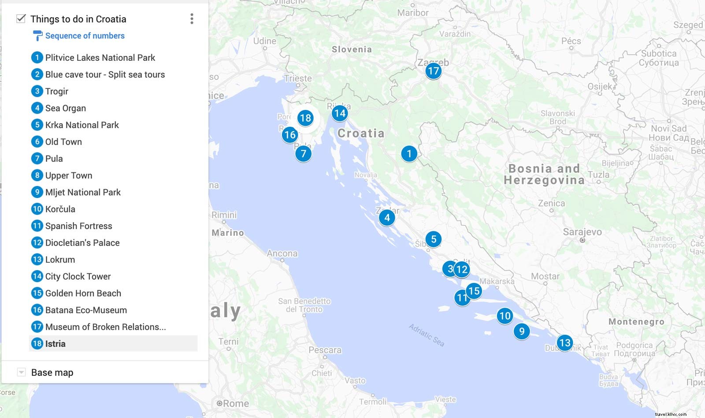Click marker 1 at Plitvice Lakes
705x418 pixels.
[409, 154]
